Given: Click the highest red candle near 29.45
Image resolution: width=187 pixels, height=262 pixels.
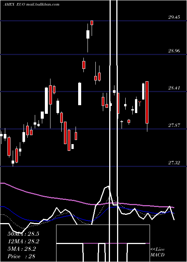Looking at the screenshot, I should click(x=92, y=23).
